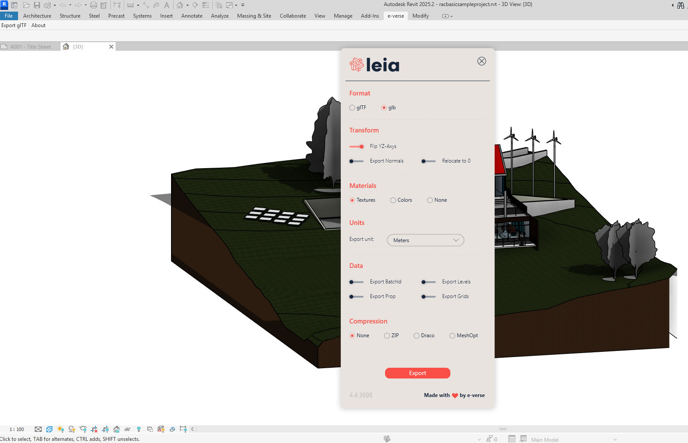Toggle the Relocate to 0 switch

coord(428,161)
